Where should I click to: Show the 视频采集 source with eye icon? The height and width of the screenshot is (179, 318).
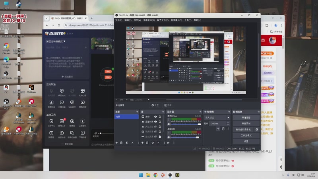(155, 132)
